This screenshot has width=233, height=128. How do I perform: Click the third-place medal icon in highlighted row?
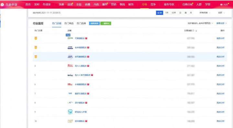click(x=36, y=57)
